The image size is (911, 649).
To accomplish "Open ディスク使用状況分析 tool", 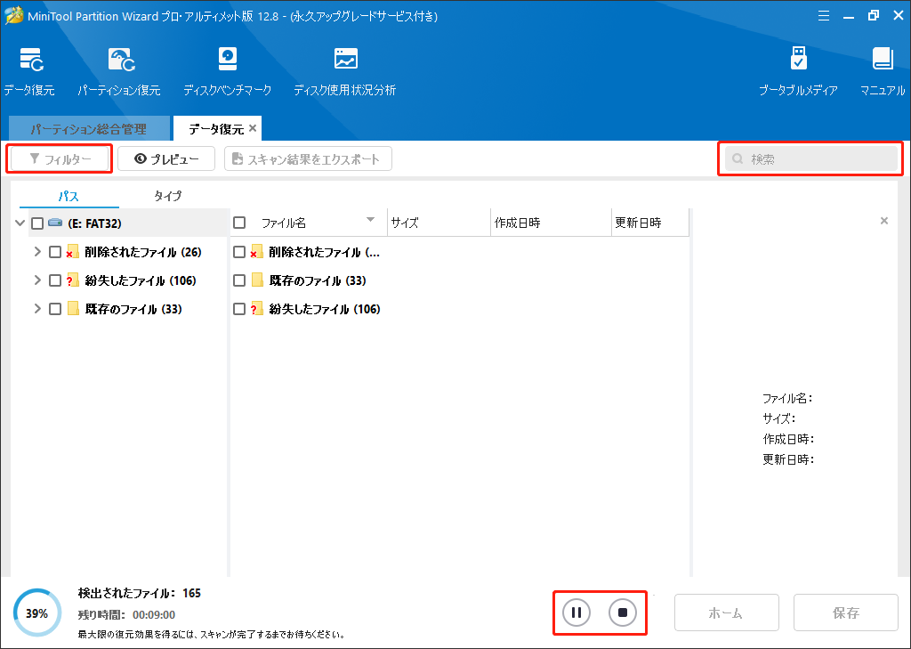I will (344, 71).
